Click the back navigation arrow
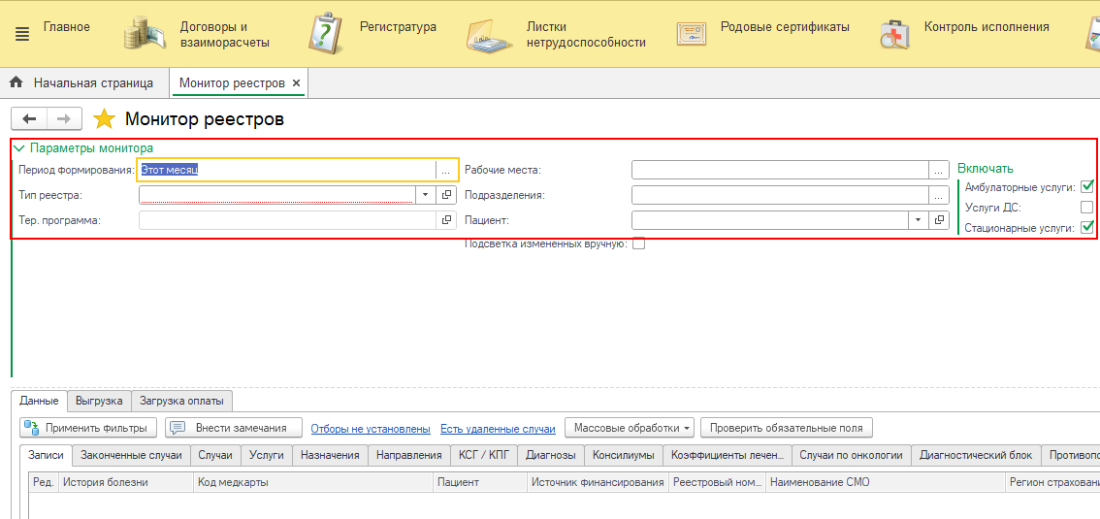1100x519 pixels. click(x=29, y=118)
